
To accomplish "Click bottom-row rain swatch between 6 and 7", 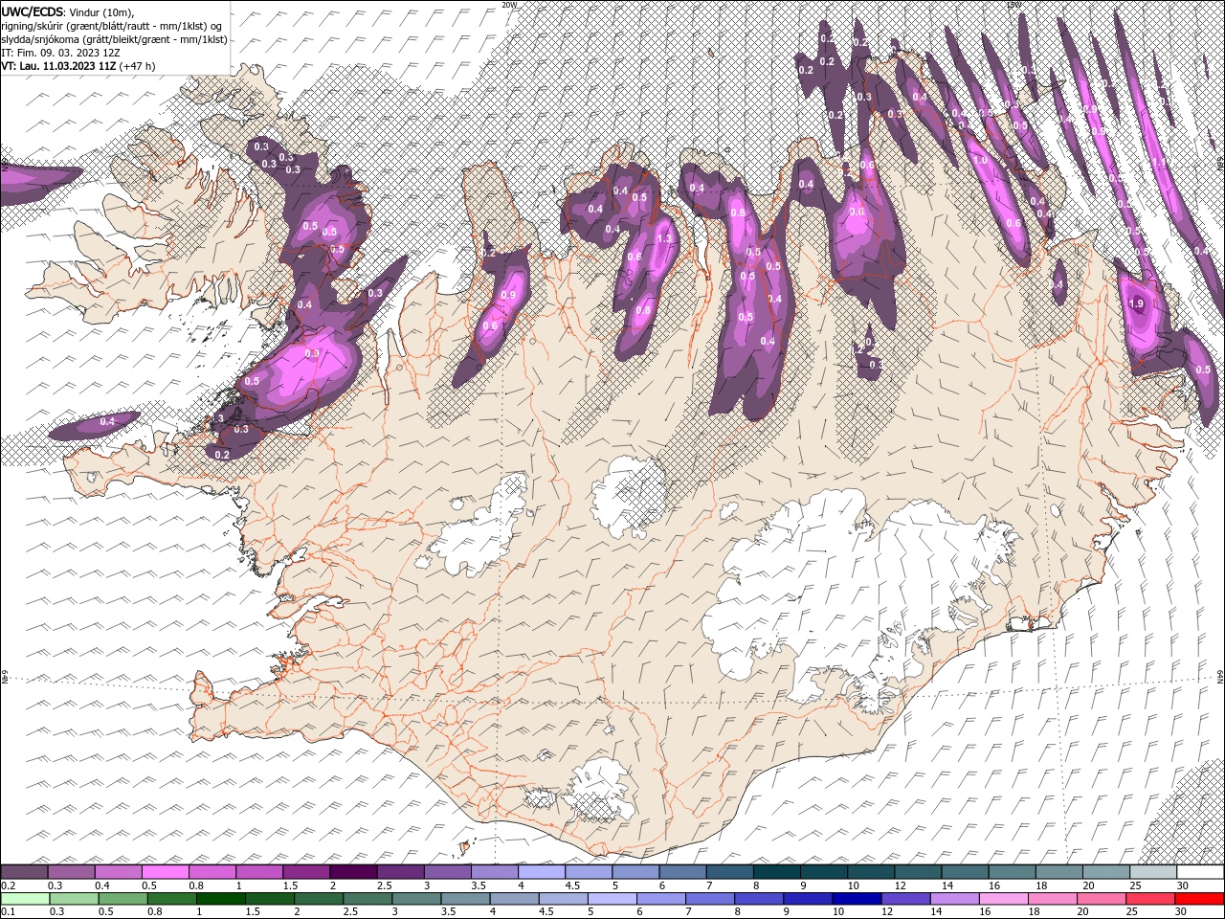I will (661, 899).
